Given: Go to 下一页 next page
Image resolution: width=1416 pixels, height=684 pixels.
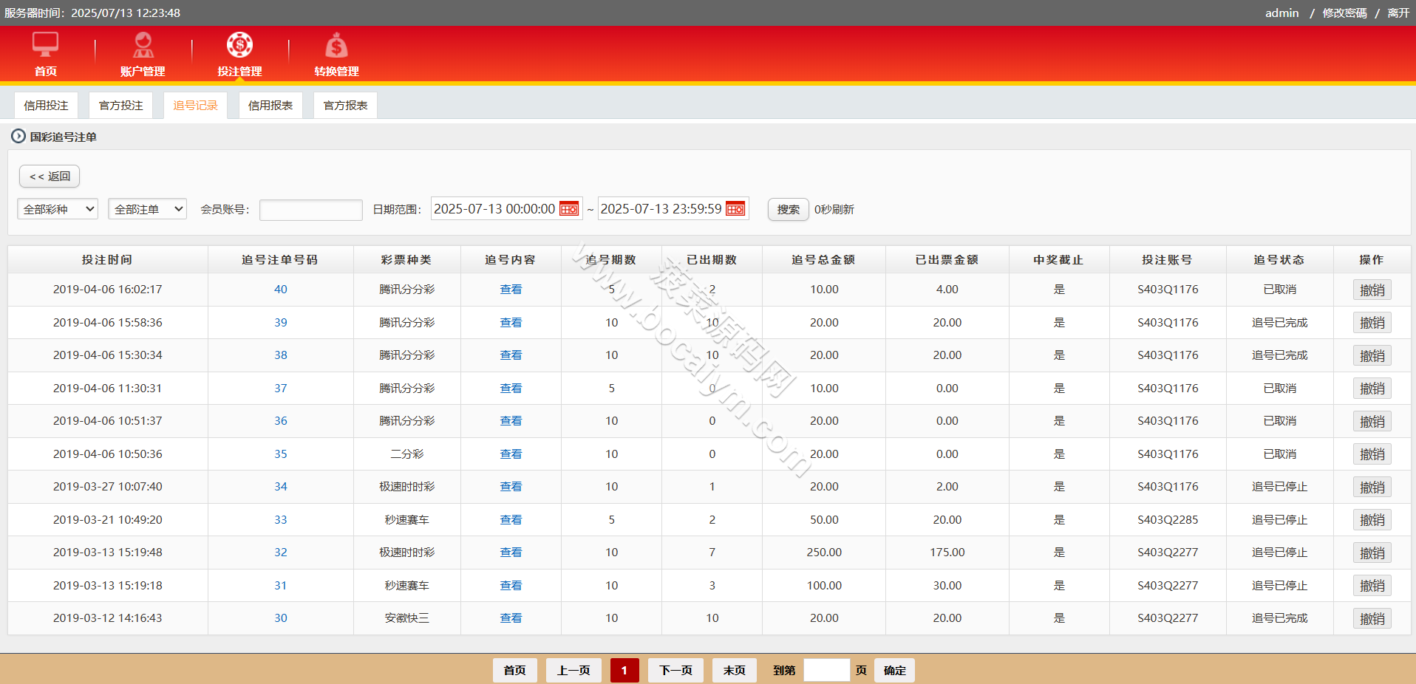Looking at the screenshot, I should (675, 670).
